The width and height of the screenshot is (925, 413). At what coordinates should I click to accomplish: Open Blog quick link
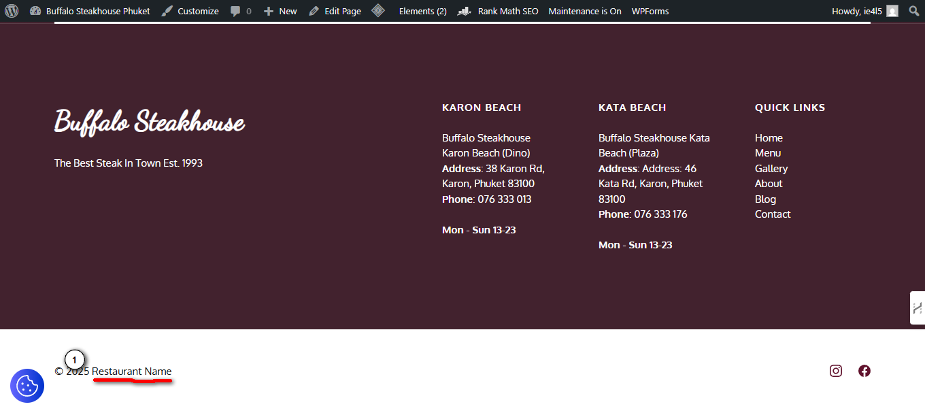[x=765, y=199]
